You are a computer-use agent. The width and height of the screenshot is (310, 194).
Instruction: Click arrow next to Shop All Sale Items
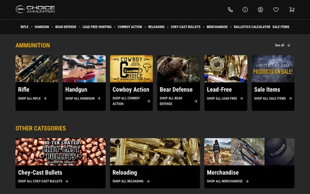290,98
